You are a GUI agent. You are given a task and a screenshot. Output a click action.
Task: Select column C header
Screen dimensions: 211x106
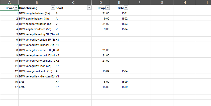tap(73, 3)
